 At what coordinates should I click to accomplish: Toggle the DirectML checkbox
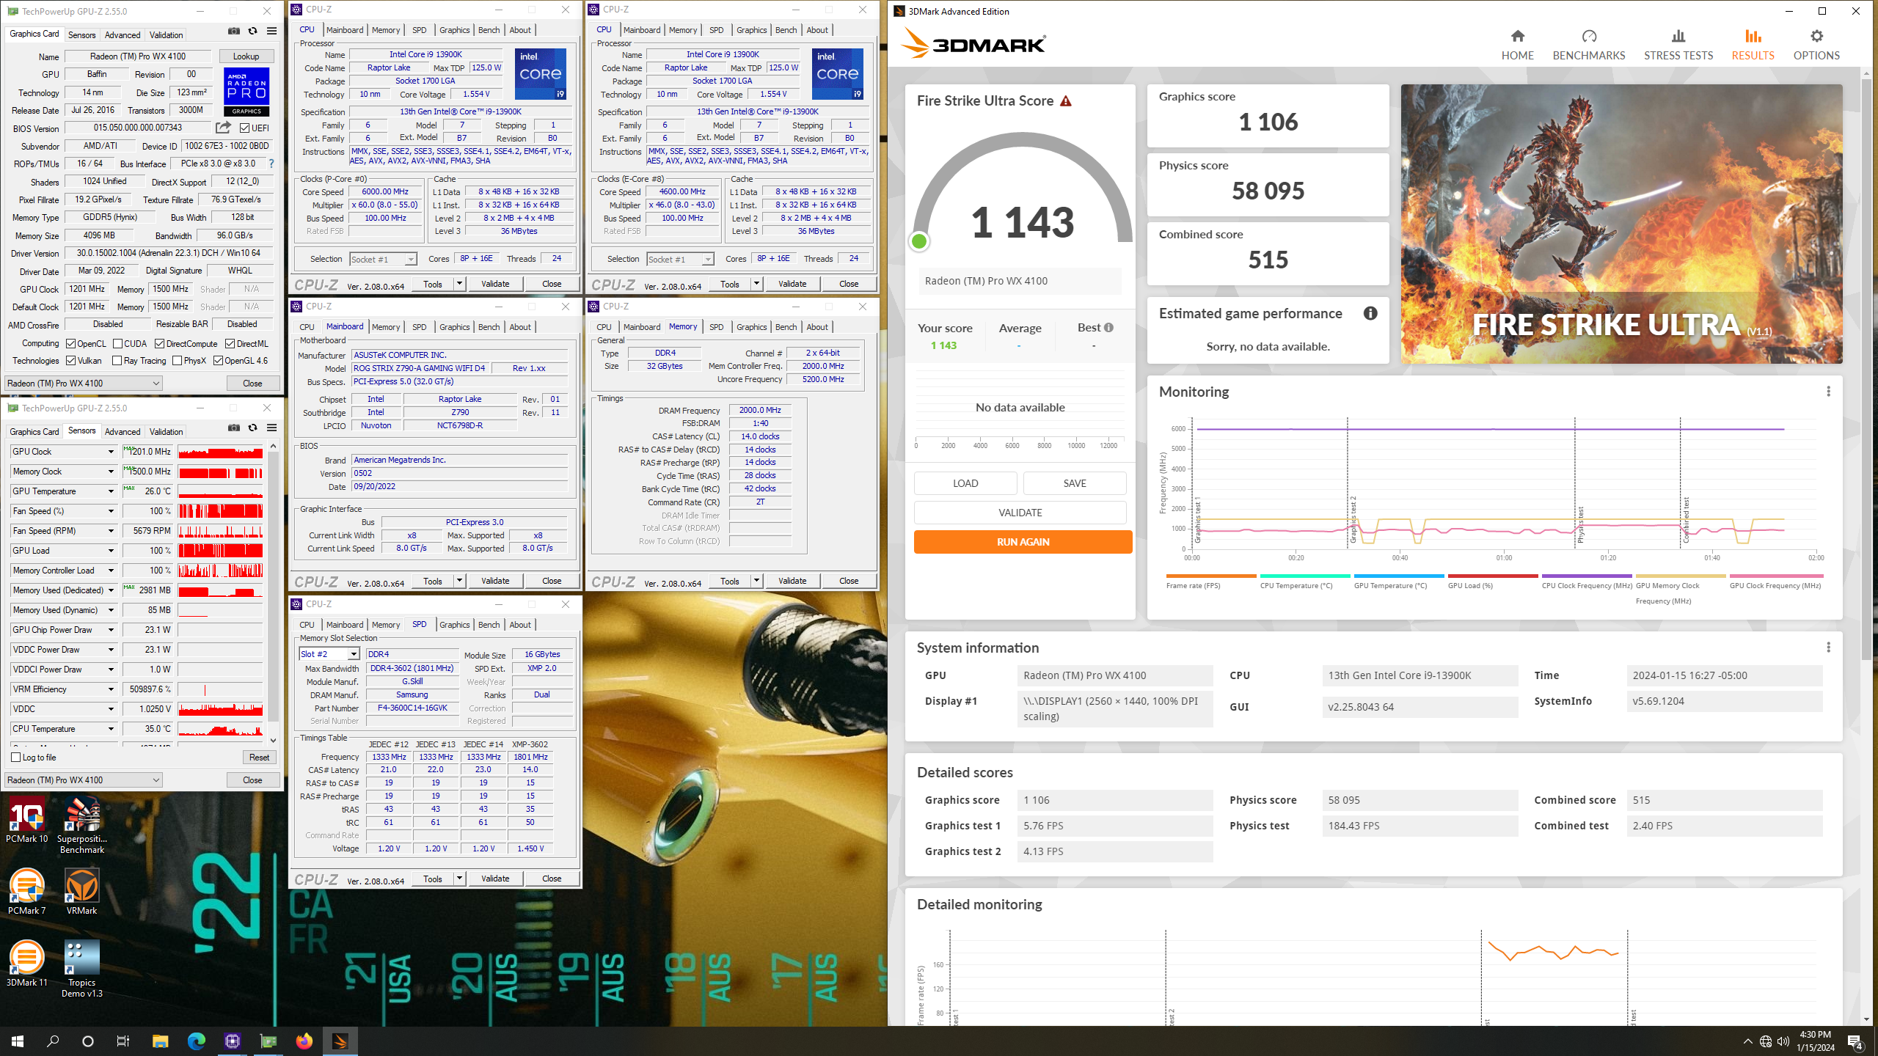(230, 343)
